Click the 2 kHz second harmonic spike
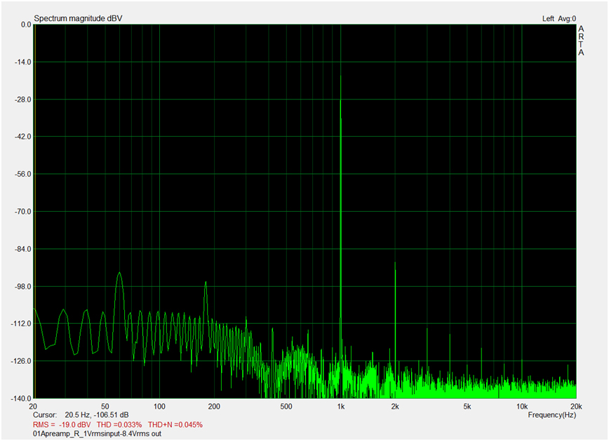The height and width of the screenshot is (441, 609). pyautogui.click(x=395, y=264)
